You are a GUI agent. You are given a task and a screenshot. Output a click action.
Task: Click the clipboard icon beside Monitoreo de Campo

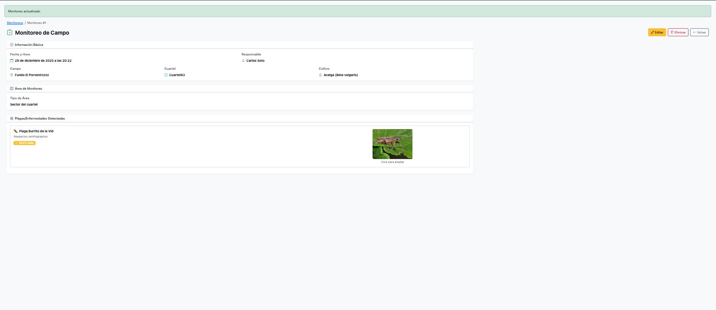click(10, 32)
